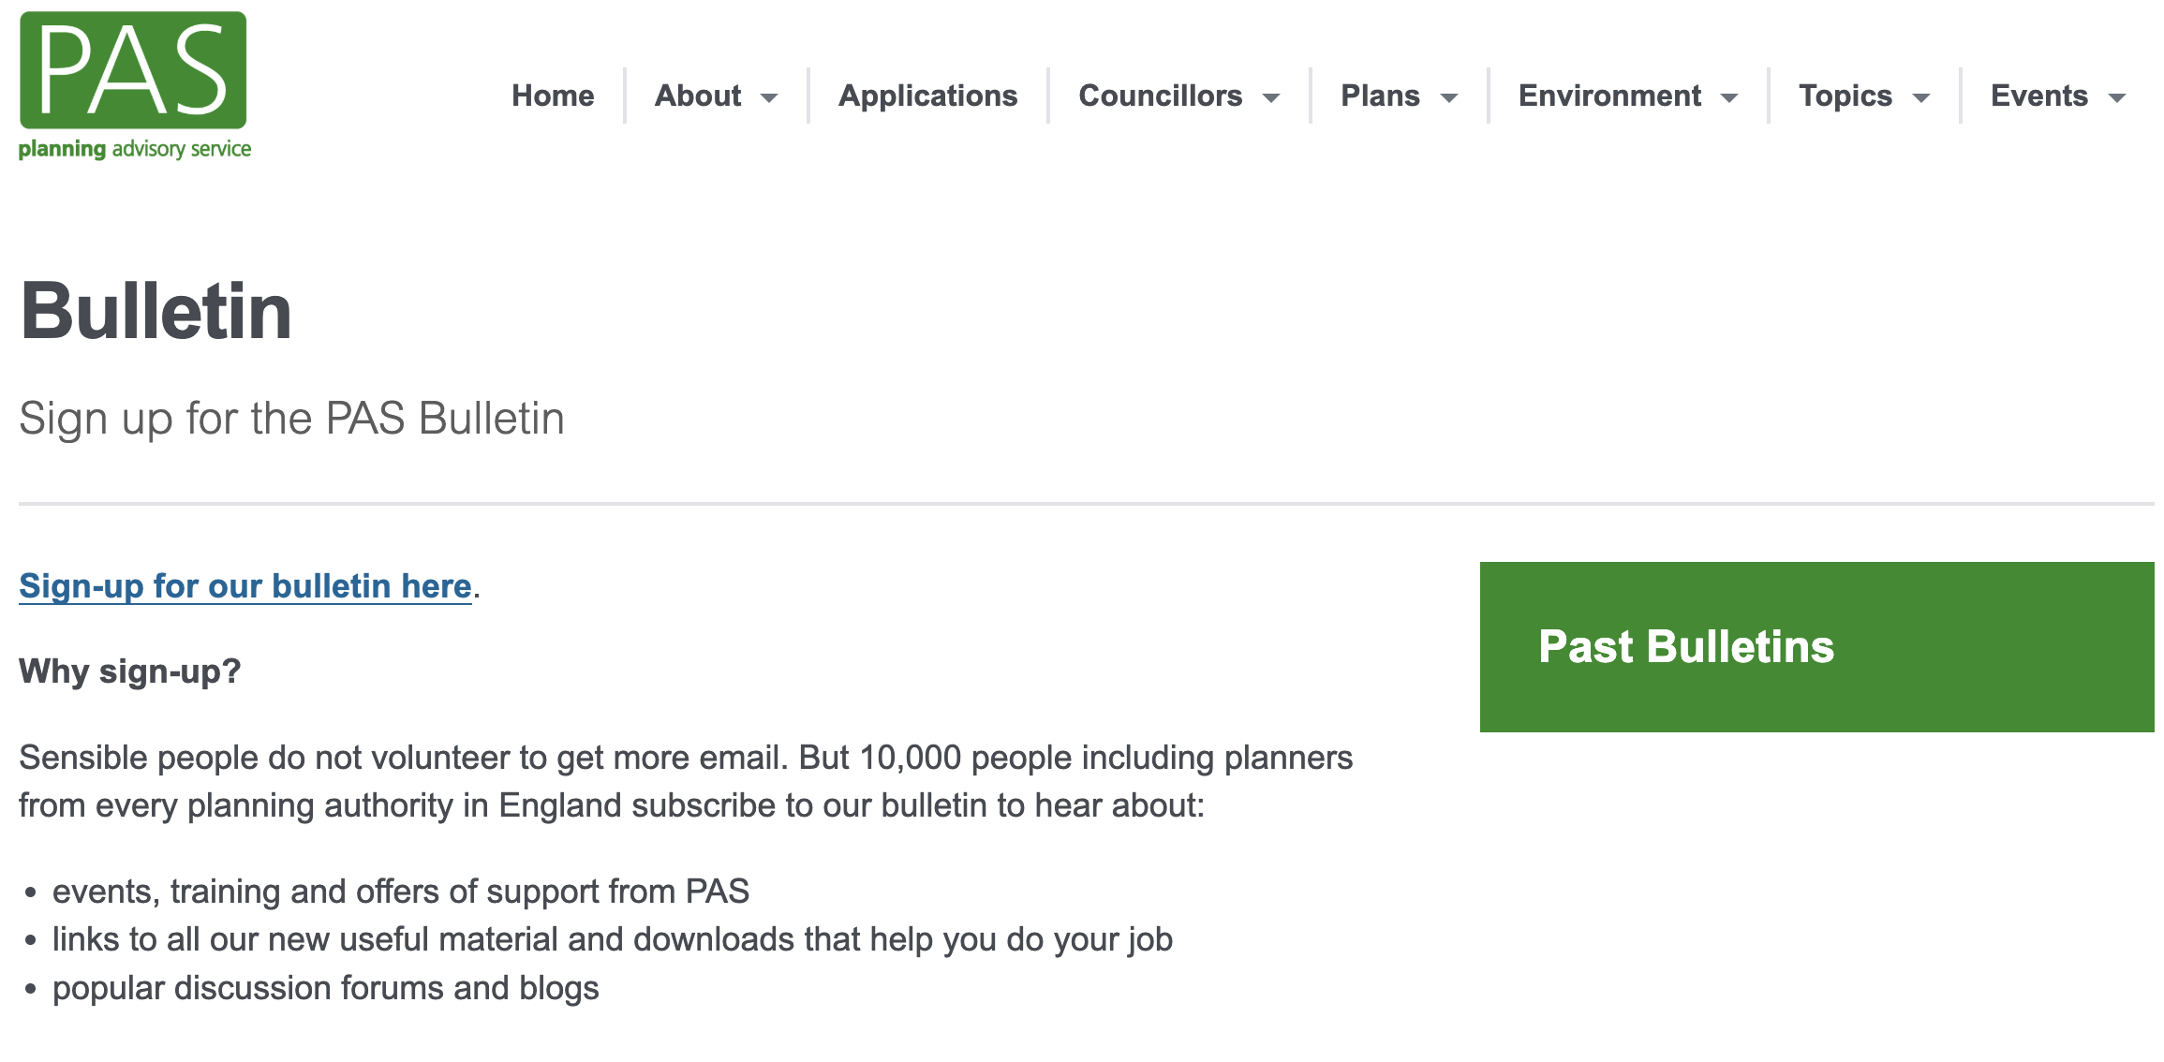Open the About menu item
Image resolution: width=2164 pixels, height=1062 pixels.
[698, 96]
